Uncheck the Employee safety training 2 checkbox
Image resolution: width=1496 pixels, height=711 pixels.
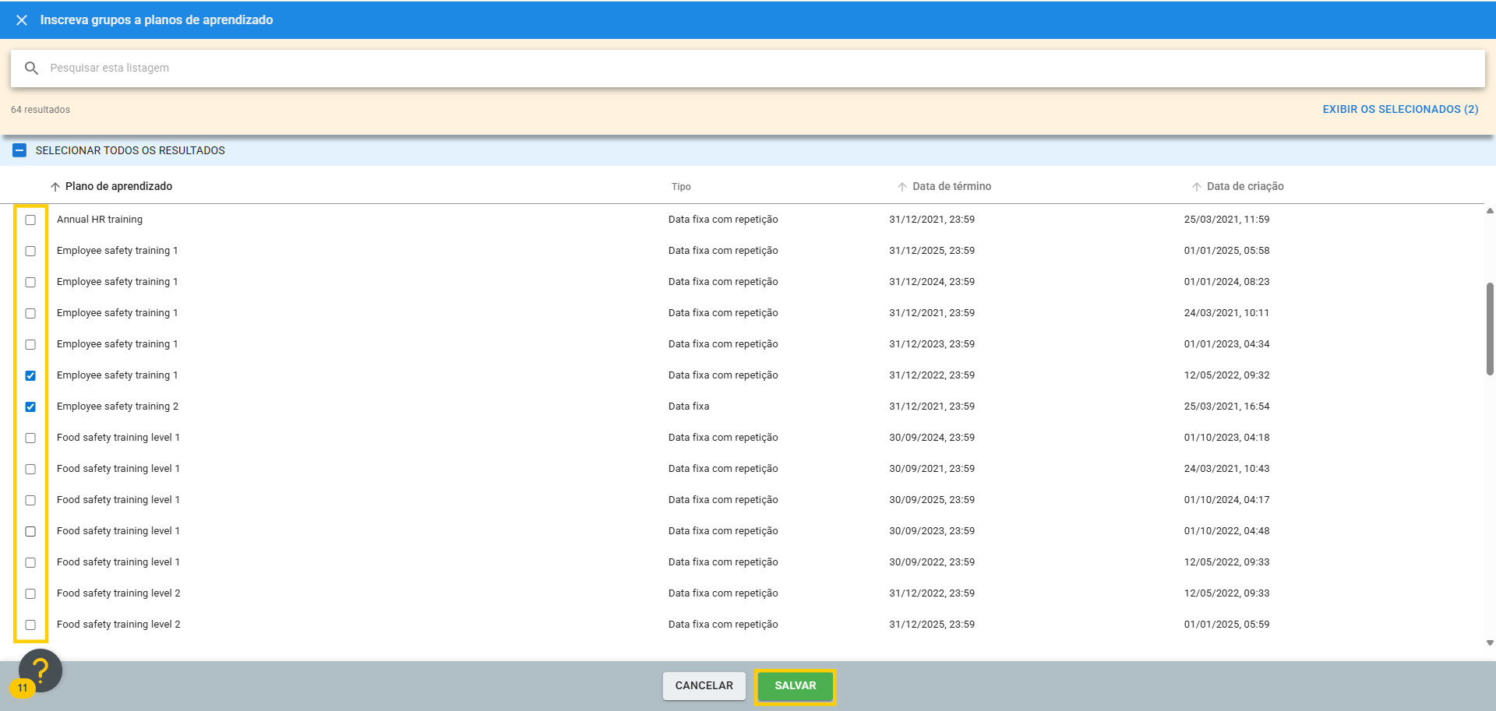(30, 407)
